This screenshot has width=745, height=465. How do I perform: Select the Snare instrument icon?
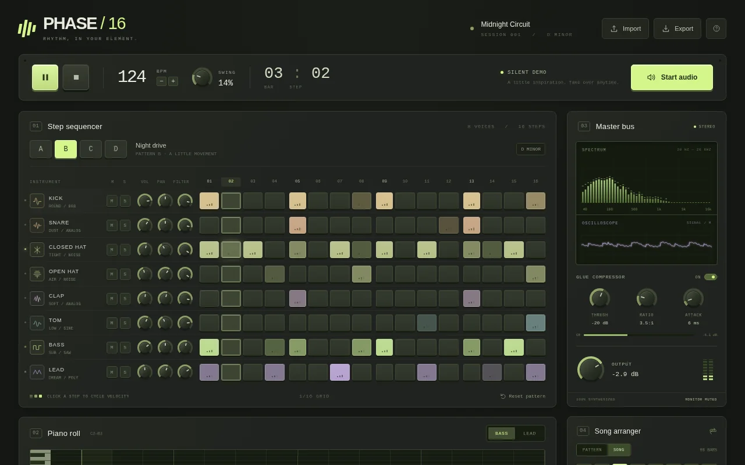[x=37, y=226]
